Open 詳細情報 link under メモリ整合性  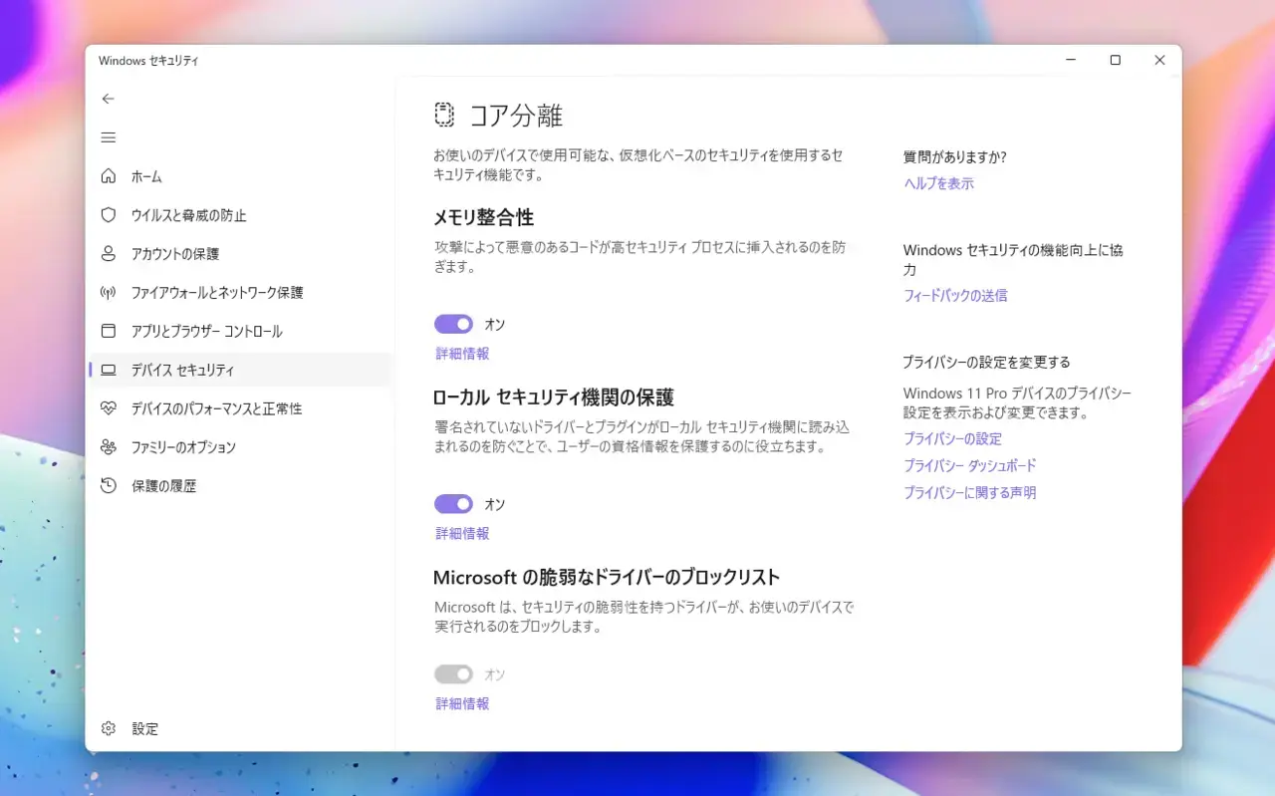[x=462, y=354]
